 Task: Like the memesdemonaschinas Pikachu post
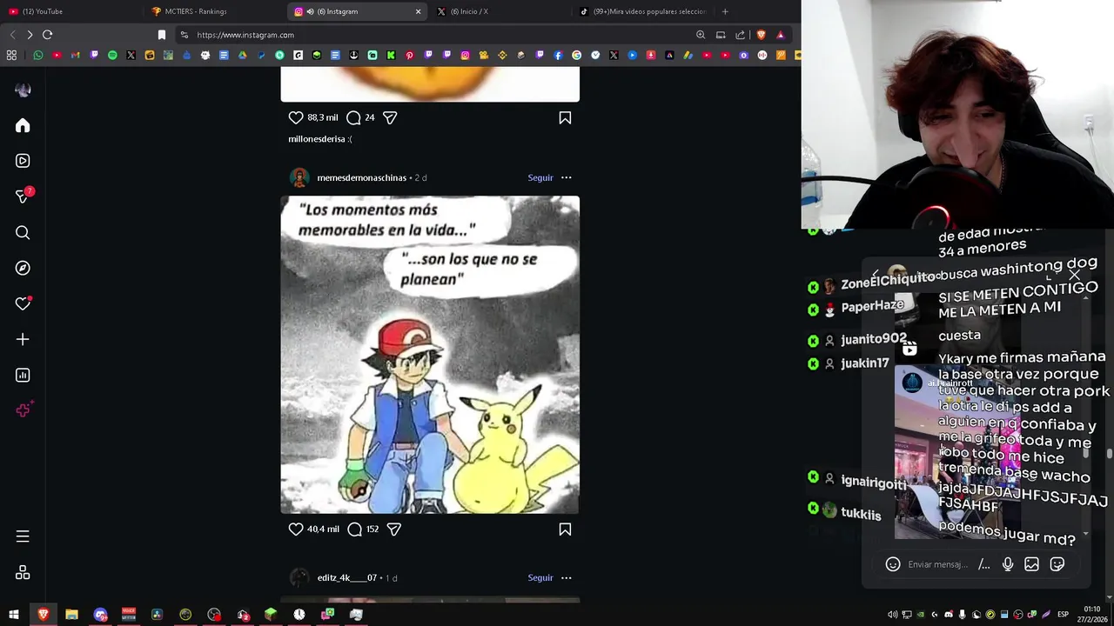296,529
